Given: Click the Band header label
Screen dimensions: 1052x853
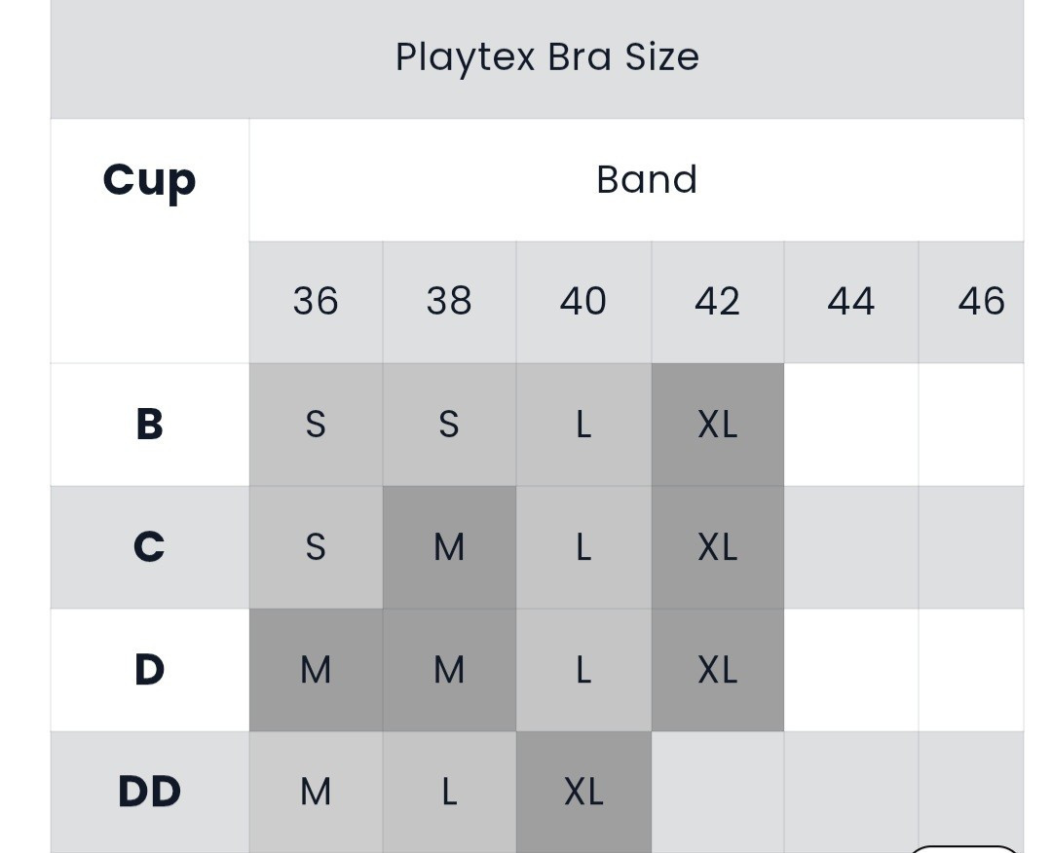Looking at the screenshot, I should click(x=647, y=180).
